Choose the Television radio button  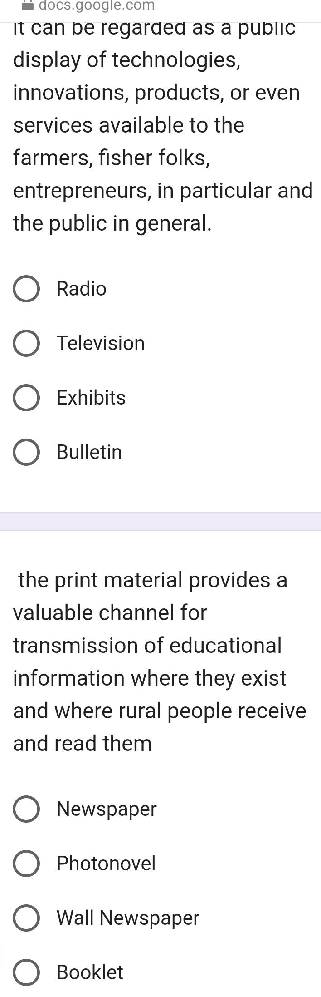pyautogui.click(x=26, y=343)
